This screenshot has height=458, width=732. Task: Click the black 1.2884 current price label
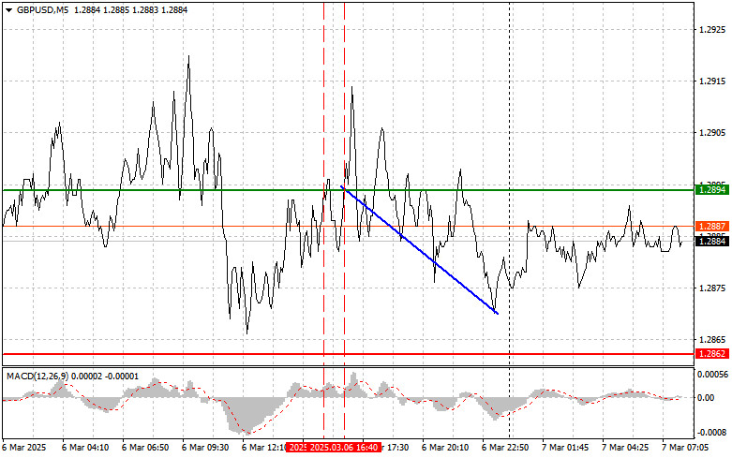(712, 241)
